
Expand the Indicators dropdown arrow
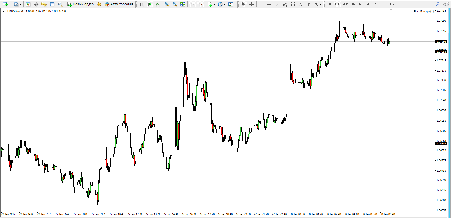tap(214, 4)
